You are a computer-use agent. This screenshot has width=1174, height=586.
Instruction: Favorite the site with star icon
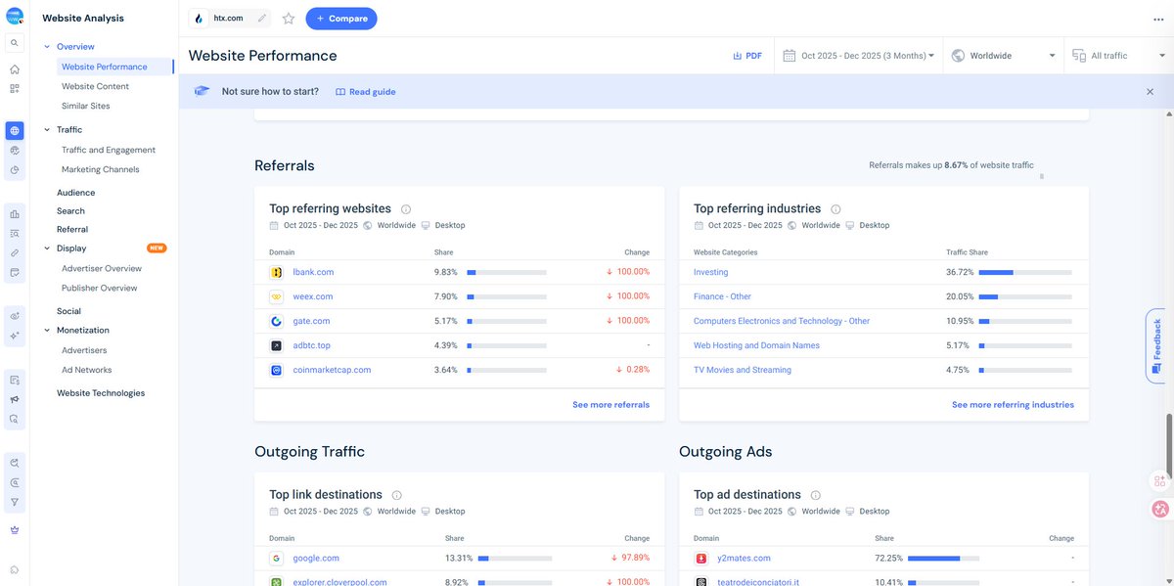click(x=289, y=19)
